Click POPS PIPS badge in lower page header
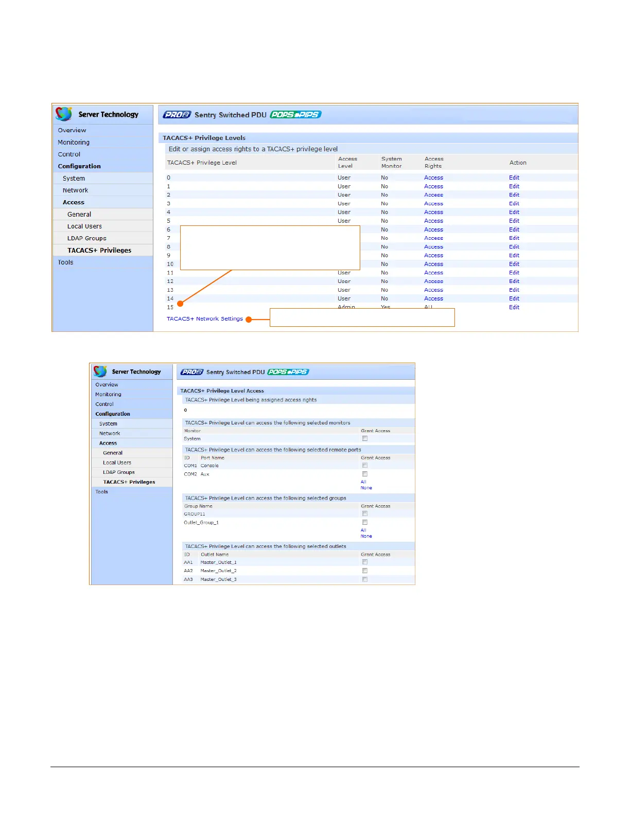 click(288, 372)
